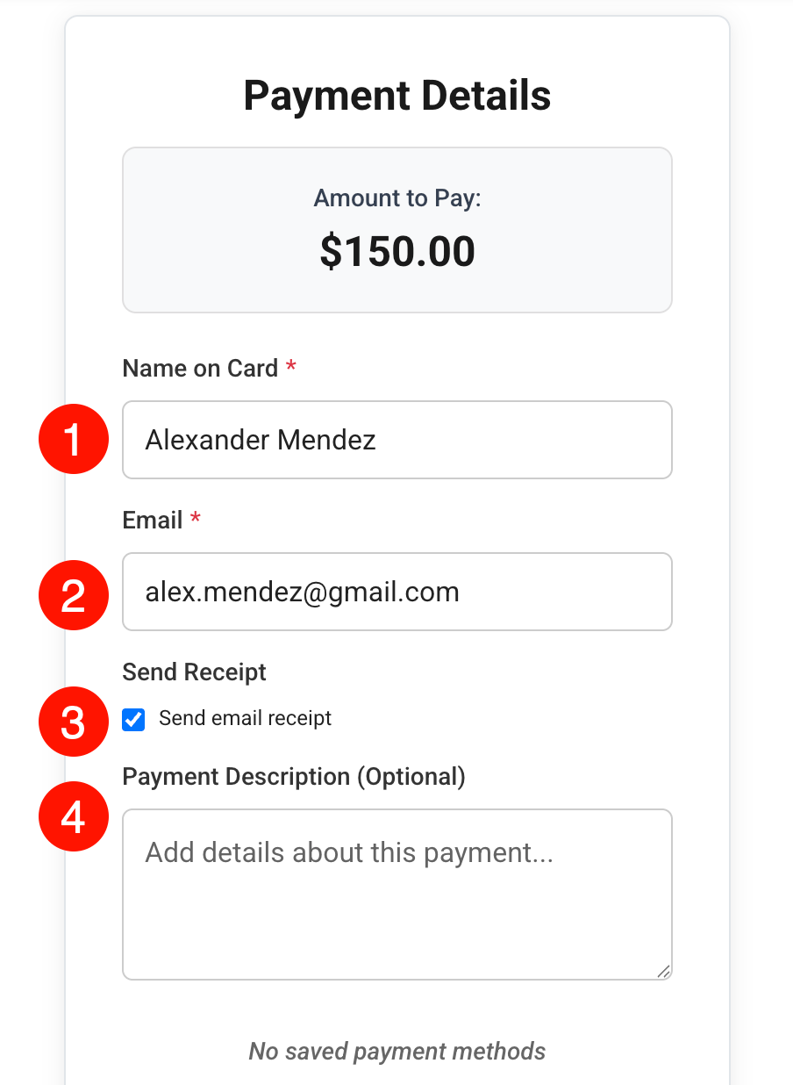Click the "Name on Card" field label

(200, 369)
